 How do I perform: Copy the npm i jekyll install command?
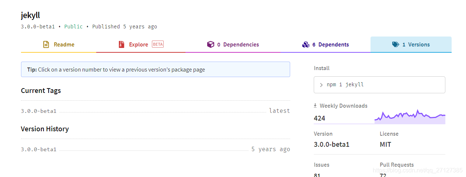[x=379, y=85]
